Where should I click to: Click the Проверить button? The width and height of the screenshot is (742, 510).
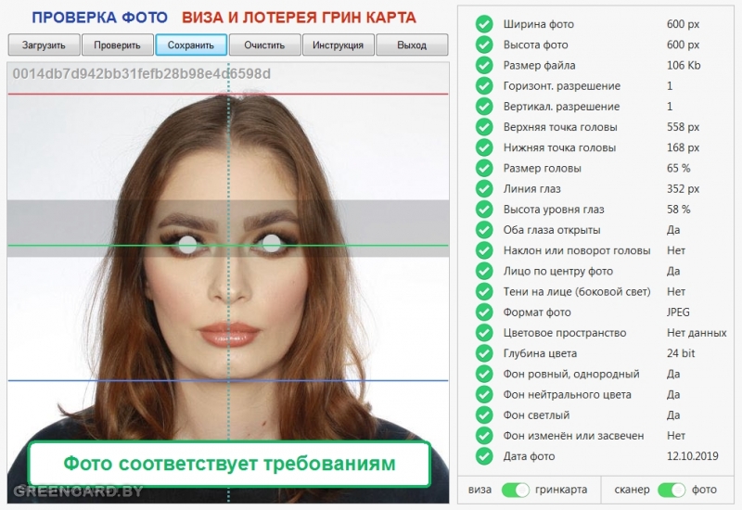(118, 45)
